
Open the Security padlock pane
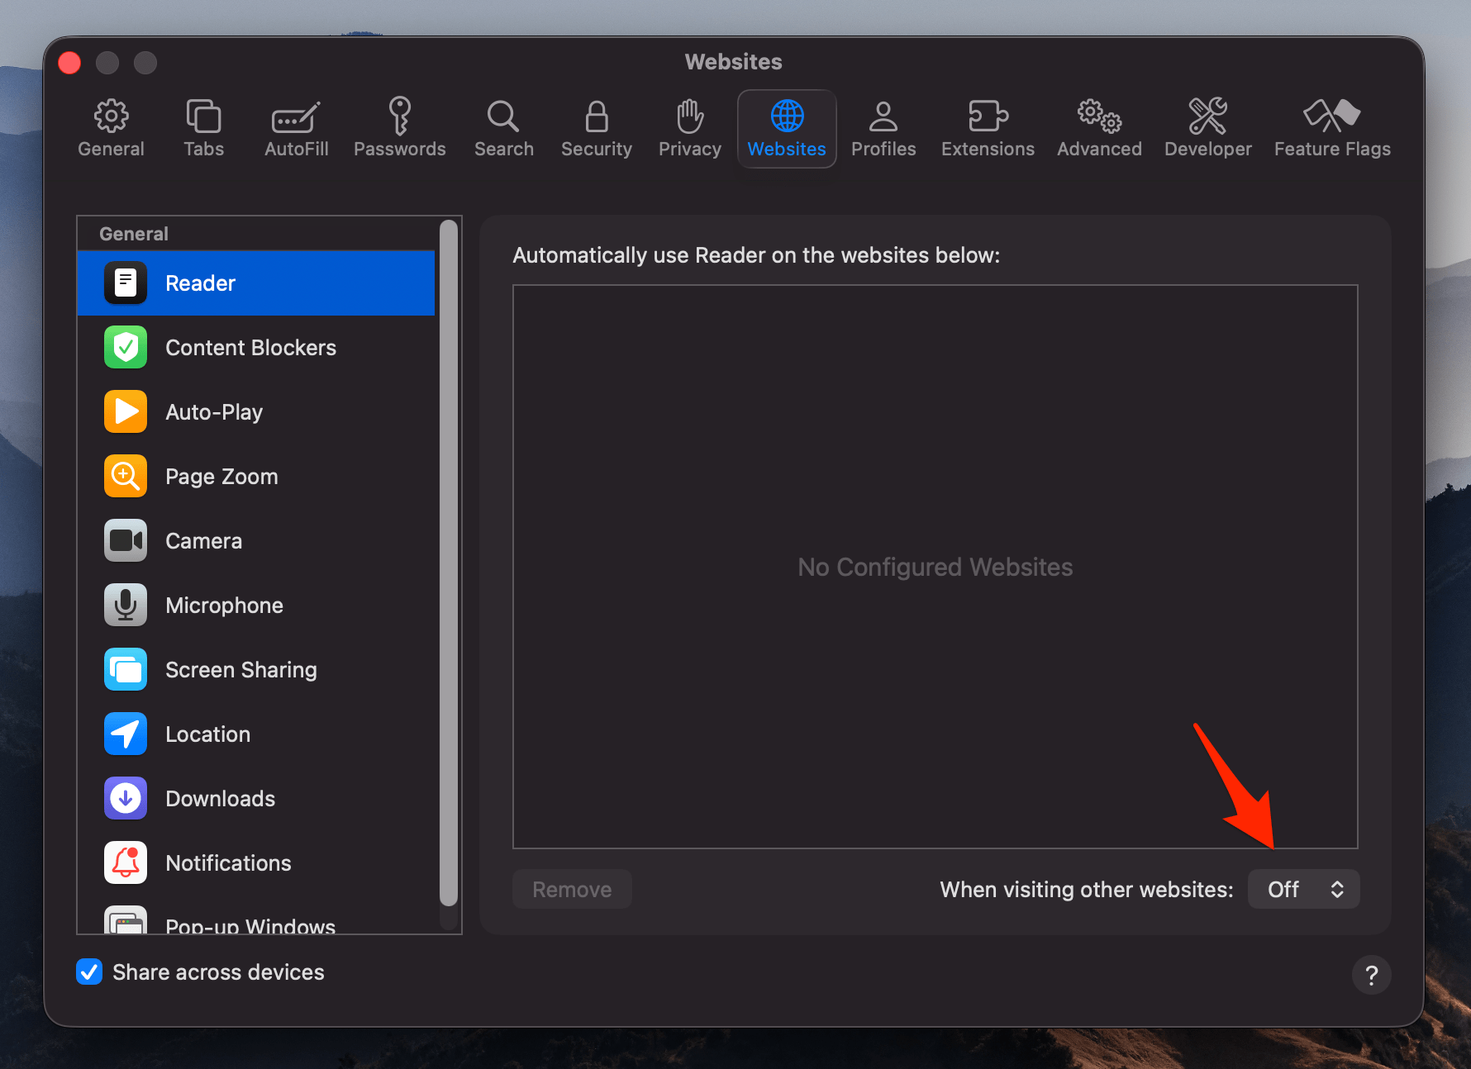pos(596,129)
